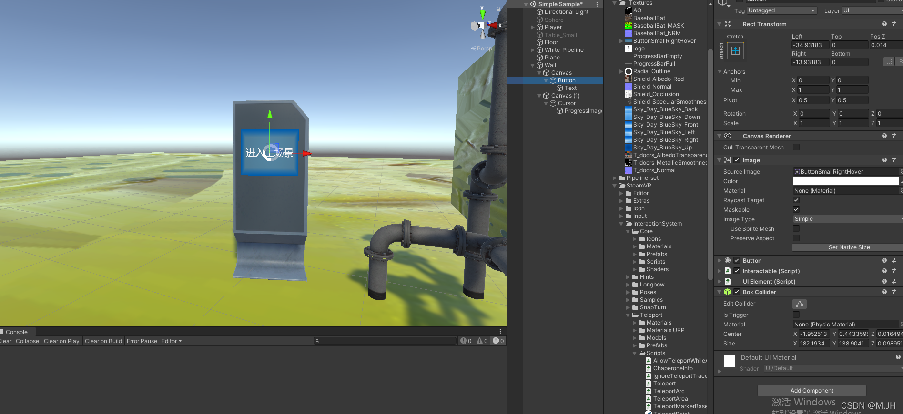Collapse the Rect Transform component
This screenshot has height=414, width=903.
point(719,24)
